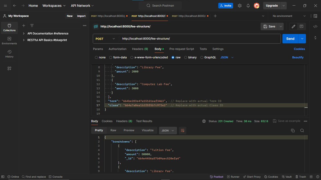Open Runner in the status bar

[x=233, y=177]
